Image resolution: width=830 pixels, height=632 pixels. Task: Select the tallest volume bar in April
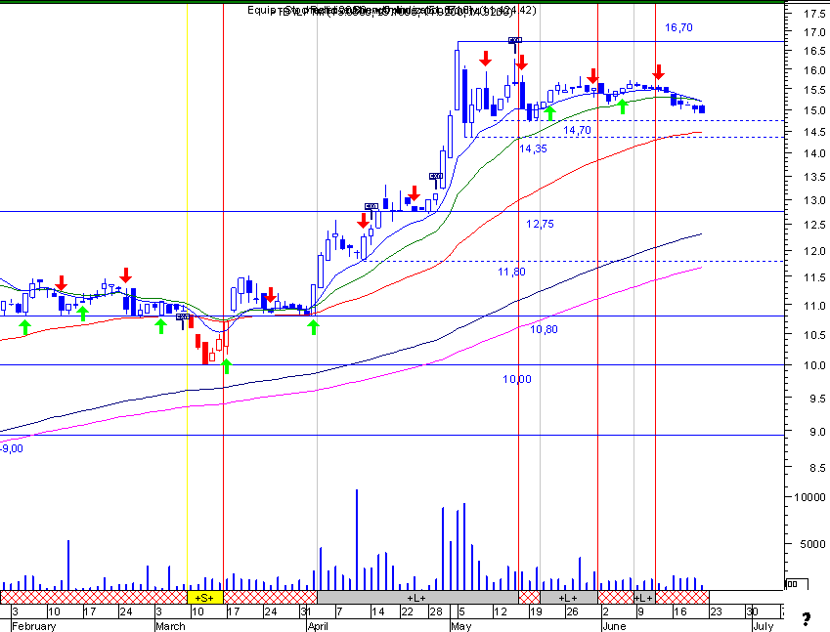(x=357, y=539)
